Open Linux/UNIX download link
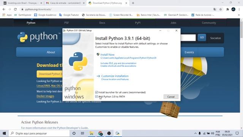 [43, 86]
